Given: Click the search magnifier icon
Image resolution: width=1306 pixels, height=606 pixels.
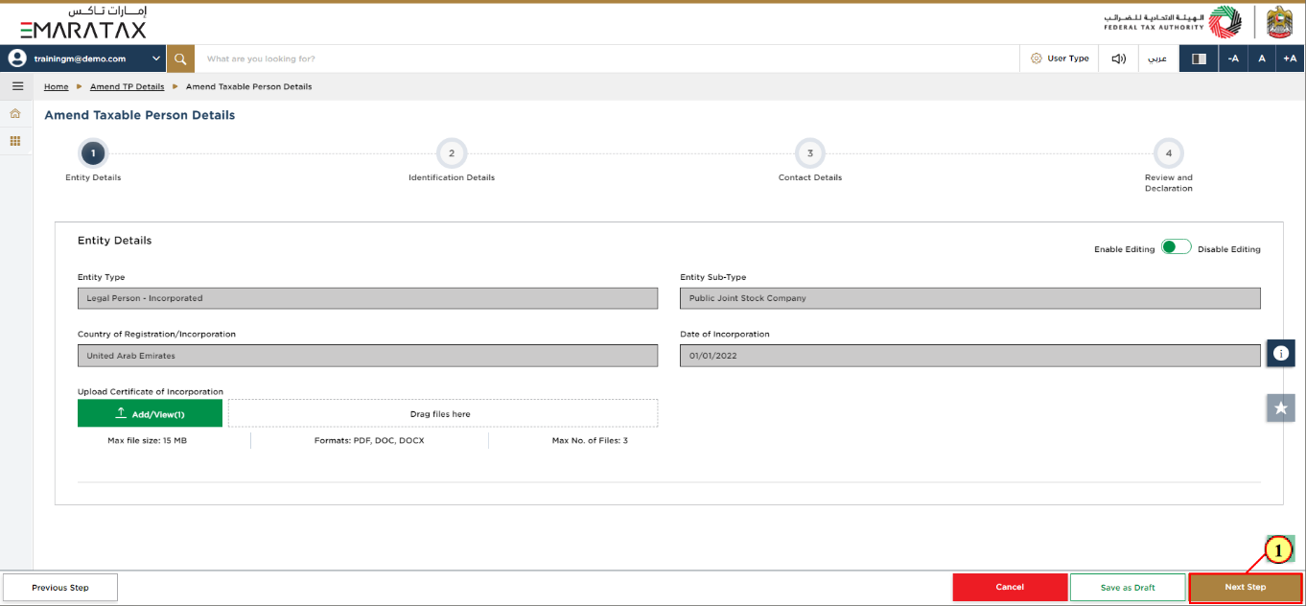Looking at the screenshot, I should 180,58.
